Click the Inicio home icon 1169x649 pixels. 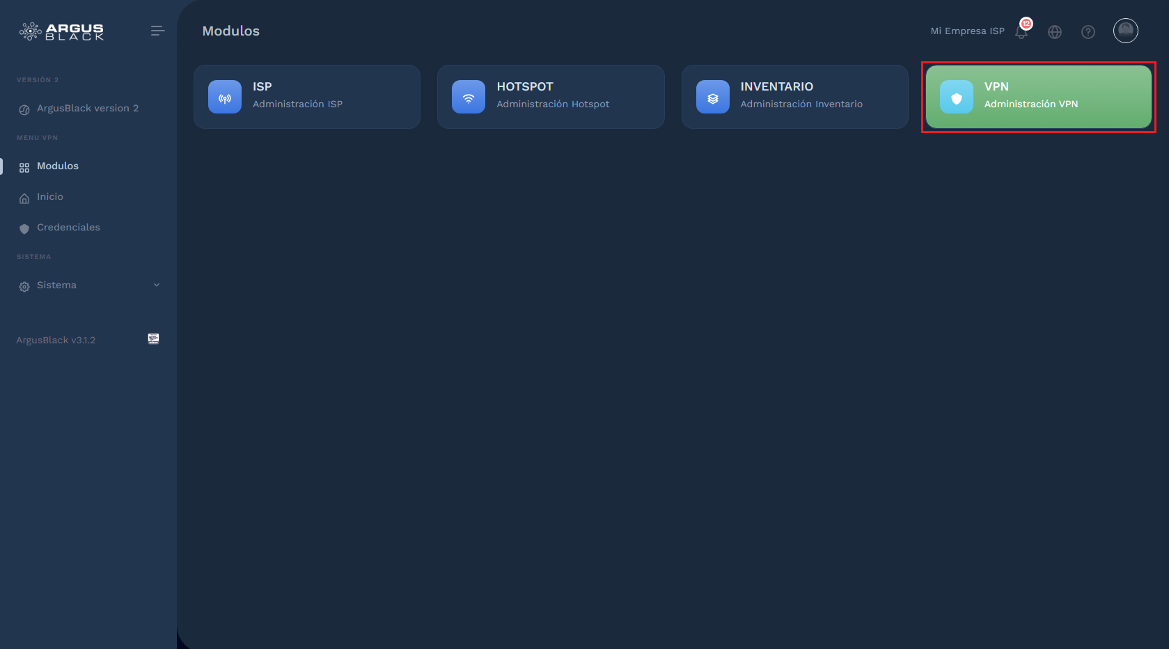[24, 196]
